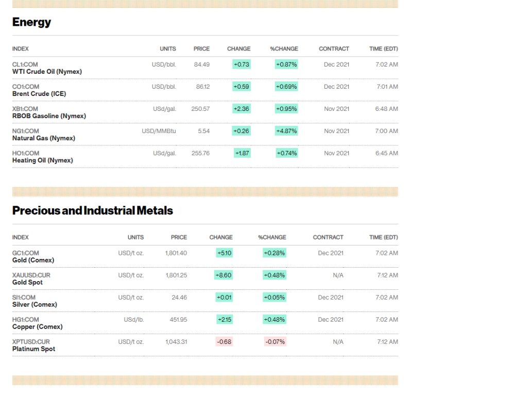Click the +2.15 change badge
This screenshot has height=394, width=515.
point(225,320)
